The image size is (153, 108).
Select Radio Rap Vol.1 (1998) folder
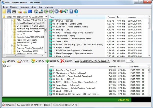click(27, 43)
